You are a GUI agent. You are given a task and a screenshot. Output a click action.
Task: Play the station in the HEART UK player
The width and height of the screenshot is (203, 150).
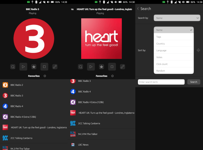[x=91, y=67]
